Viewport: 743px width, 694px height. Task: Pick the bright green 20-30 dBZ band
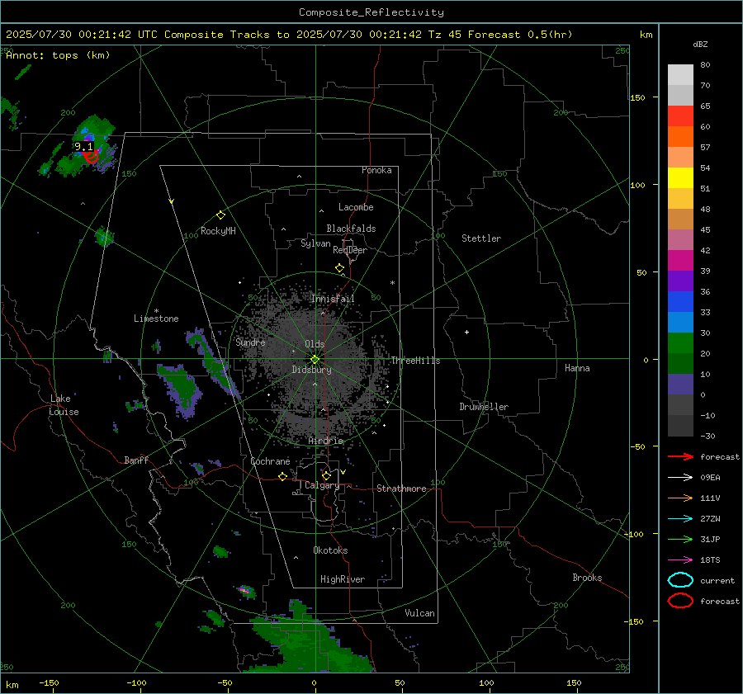point(680,343)
